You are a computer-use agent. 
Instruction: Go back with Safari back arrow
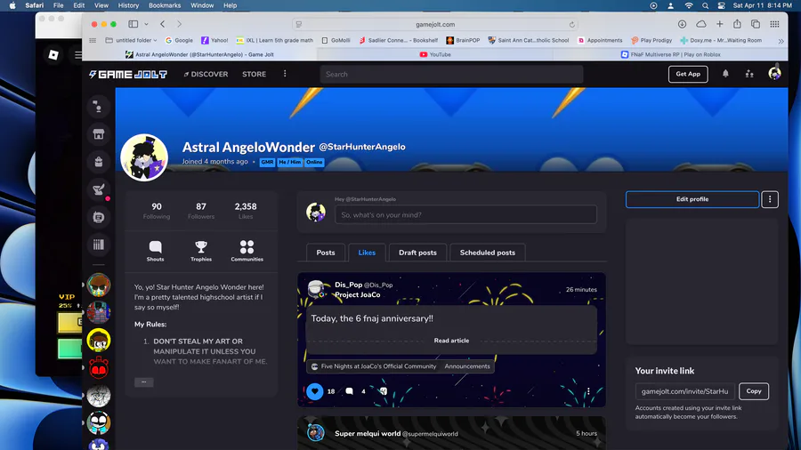click(x=163, y=24)
